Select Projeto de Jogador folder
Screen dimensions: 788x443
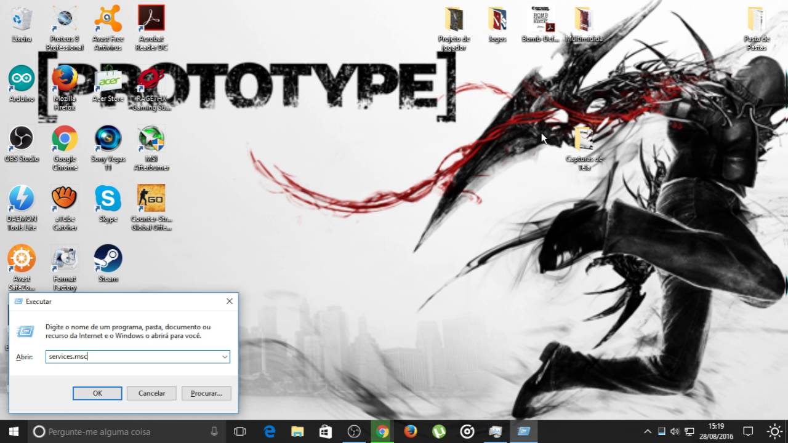454,28
